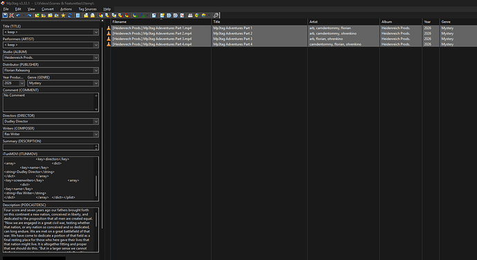The height and width of the screenshot is (260, 477).
Task: Click the add directory folder icon
Action: (43, 15)
